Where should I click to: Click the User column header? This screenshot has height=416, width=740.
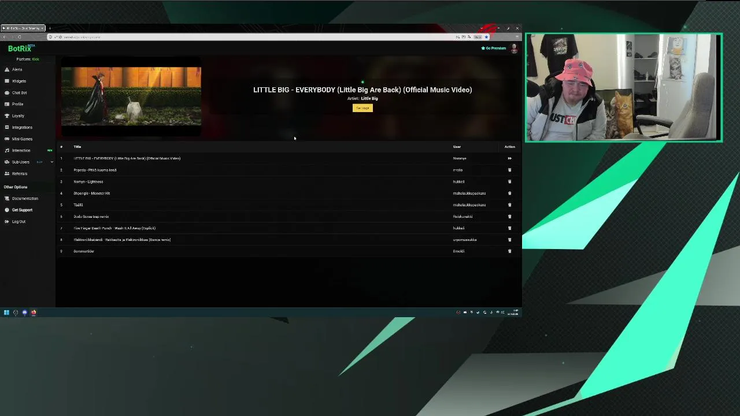457,147
